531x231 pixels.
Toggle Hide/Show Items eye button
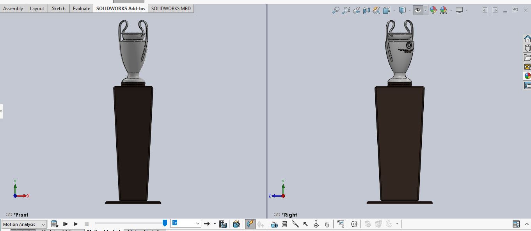click(418, 10)
